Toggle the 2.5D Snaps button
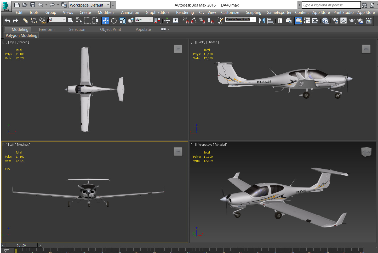 pos(186,21)
